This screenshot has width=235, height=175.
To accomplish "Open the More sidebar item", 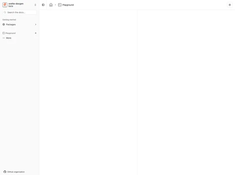I will [x=19, y=38].
